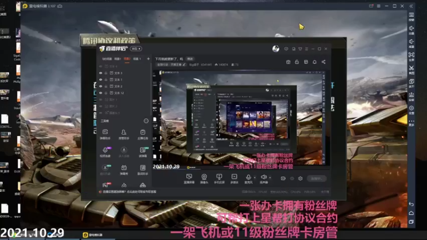This screenshot has height=240, width=427.
Task: Expand speaker options arrow
Action: click(x=270, y=178)
